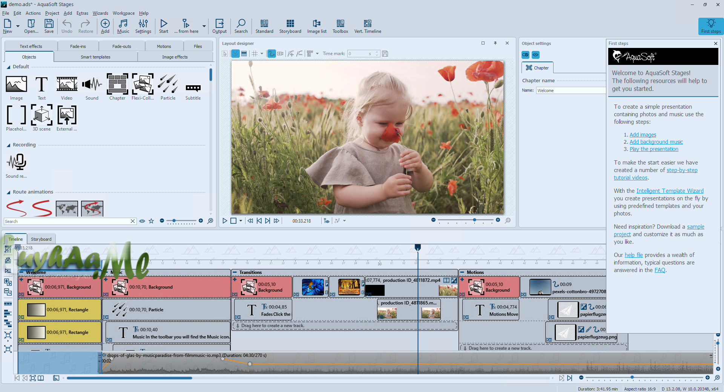Open the Wizards menu
This screenshot has width=724, height=392.
(100, 13)
